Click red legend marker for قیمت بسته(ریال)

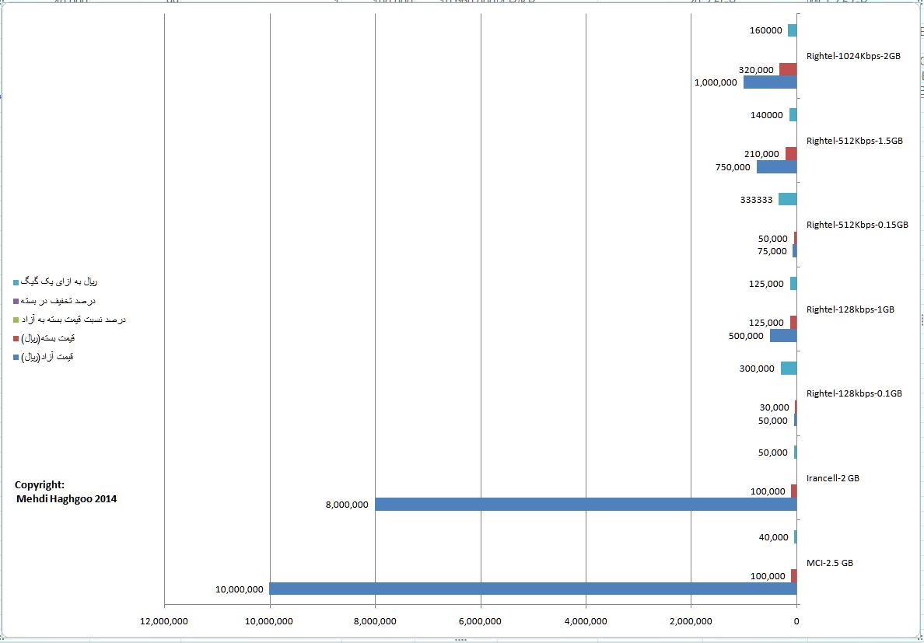click(x=16, y=338)
